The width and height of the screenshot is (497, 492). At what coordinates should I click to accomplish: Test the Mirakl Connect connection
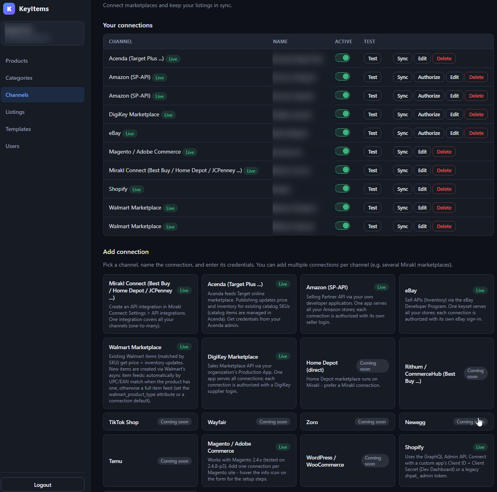(x=373, y=170)
